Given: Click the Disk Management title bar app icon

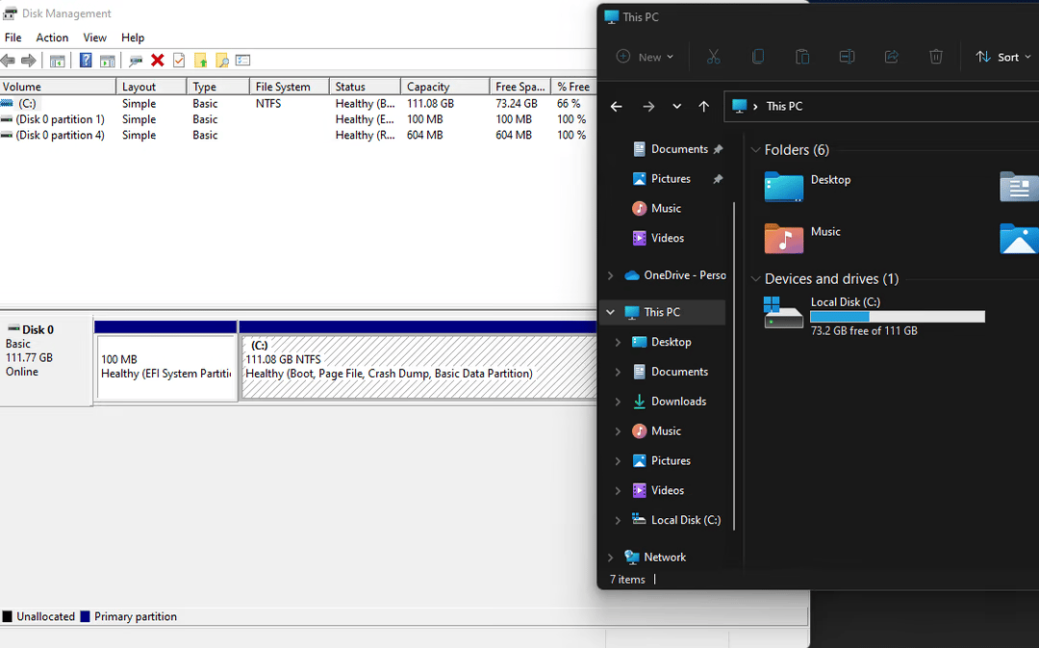Looking at the screenshot, I should 10,13.
